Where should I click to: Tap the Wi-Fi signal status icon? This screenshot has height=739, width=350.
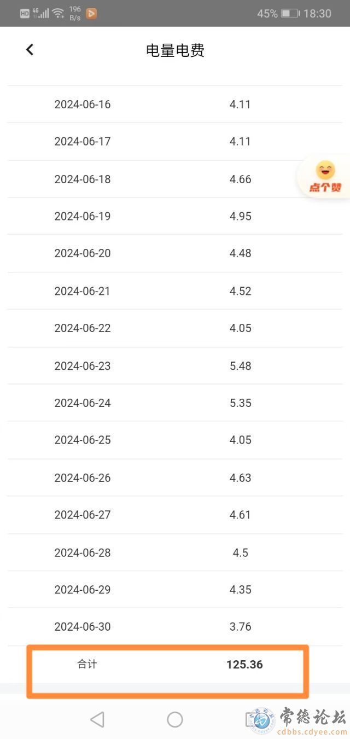click(58, 13)
